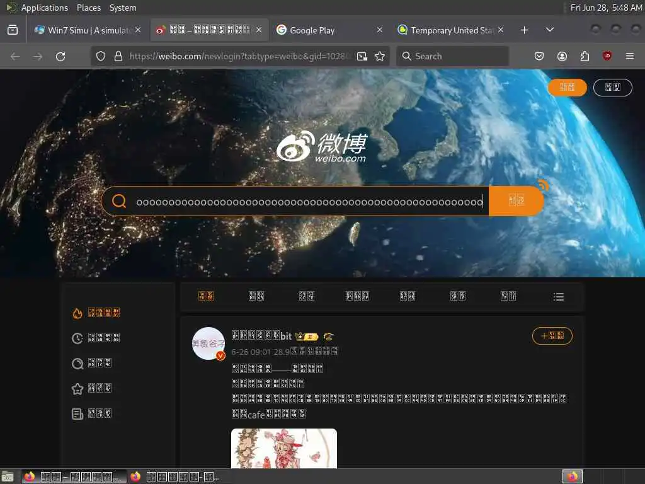Focus the Firefox Search field
This screenshot has width=645, height=484.
pyautogui.click(x=452, y=56)
